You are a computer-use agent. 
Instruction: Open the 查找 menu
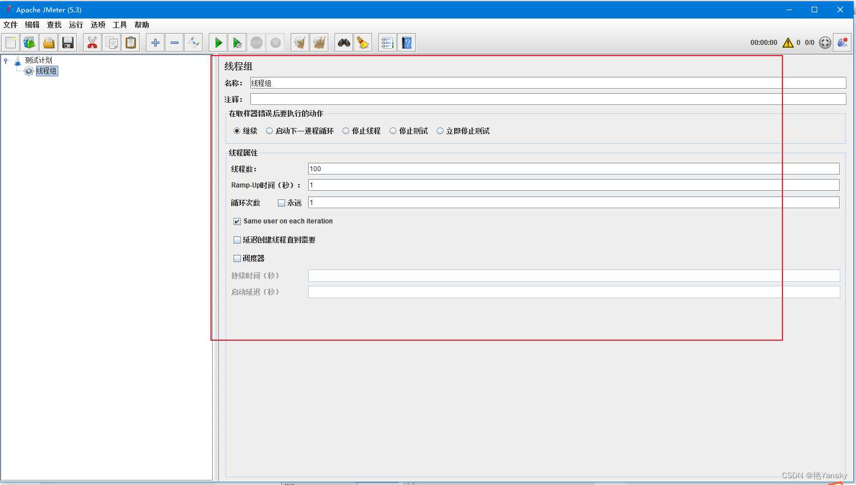point(54,25)
